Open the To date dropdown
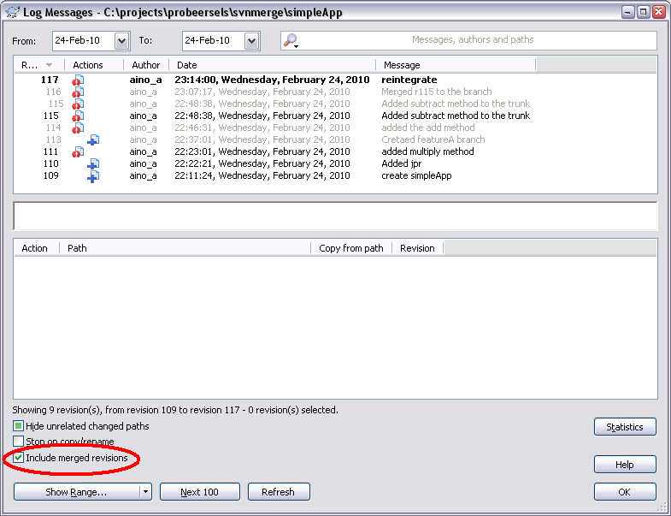671x516 pixels. [251, 41]
